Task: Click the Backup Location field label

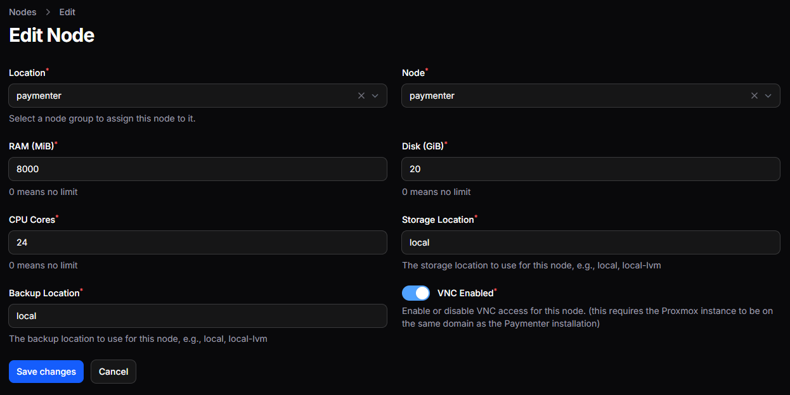Action: [x=44, y=293]
